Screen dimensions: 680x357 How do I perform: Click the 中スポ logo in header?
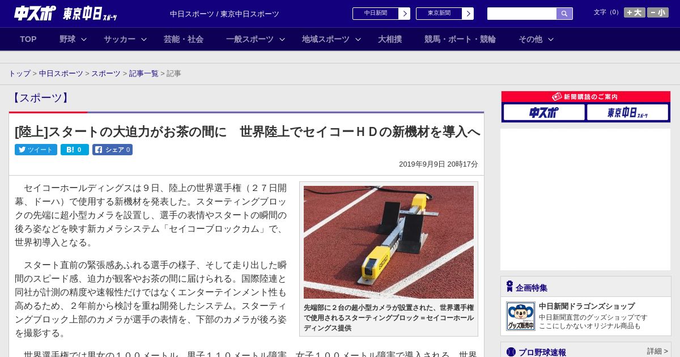[35, 13]
